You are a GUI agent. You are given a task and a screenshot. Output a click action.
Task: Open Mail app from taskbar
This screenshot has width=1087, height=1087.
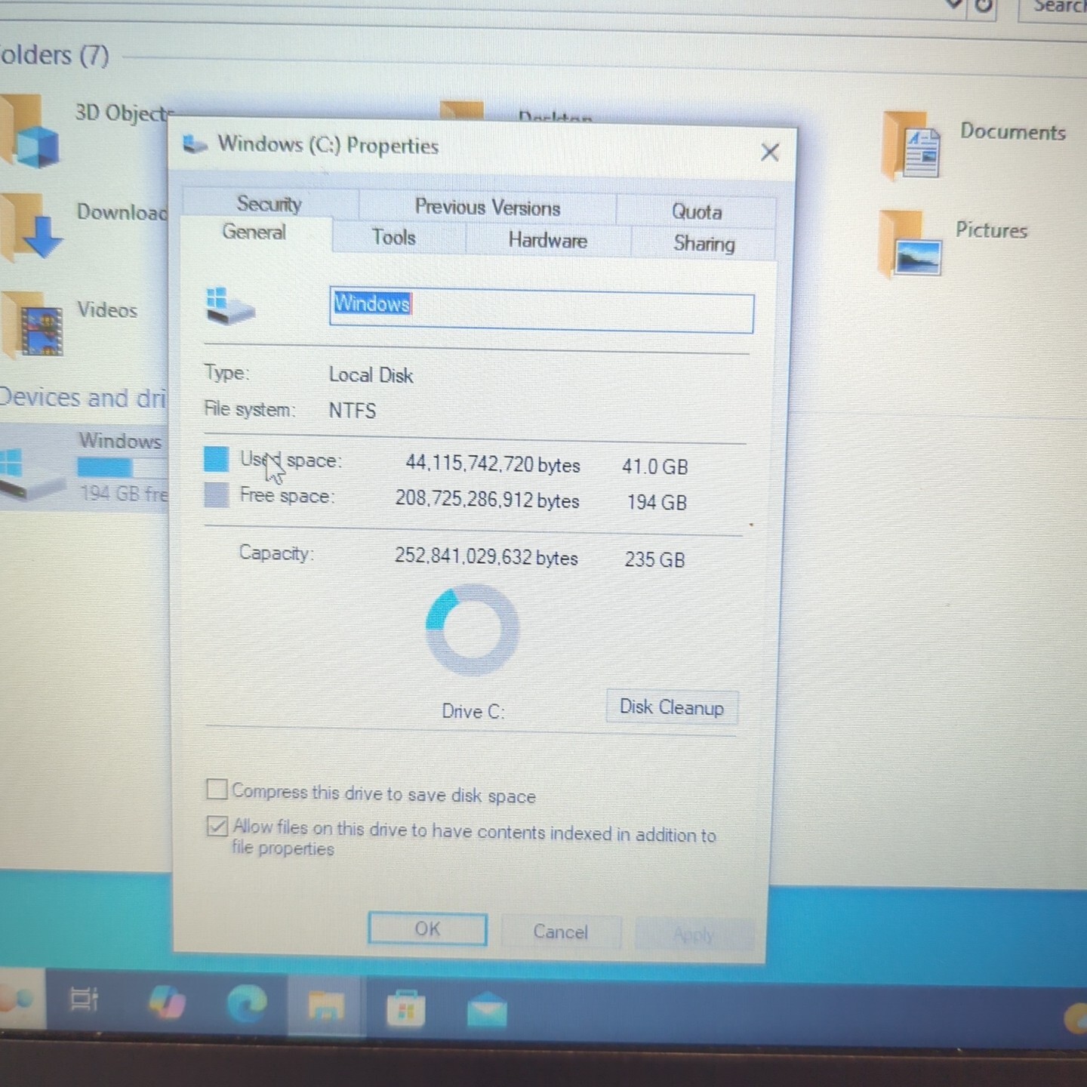click(487, 1010)
